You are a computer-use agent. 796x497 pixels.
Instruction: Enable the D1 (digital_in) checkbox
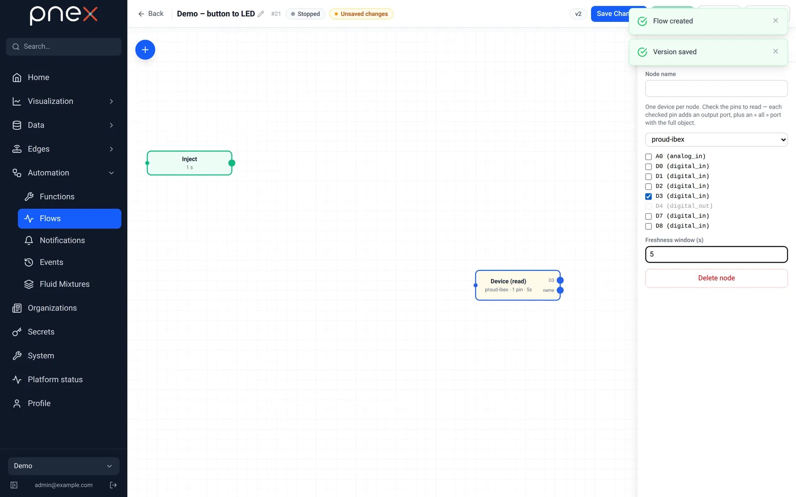pyautogui.click(x=648, y=177)
